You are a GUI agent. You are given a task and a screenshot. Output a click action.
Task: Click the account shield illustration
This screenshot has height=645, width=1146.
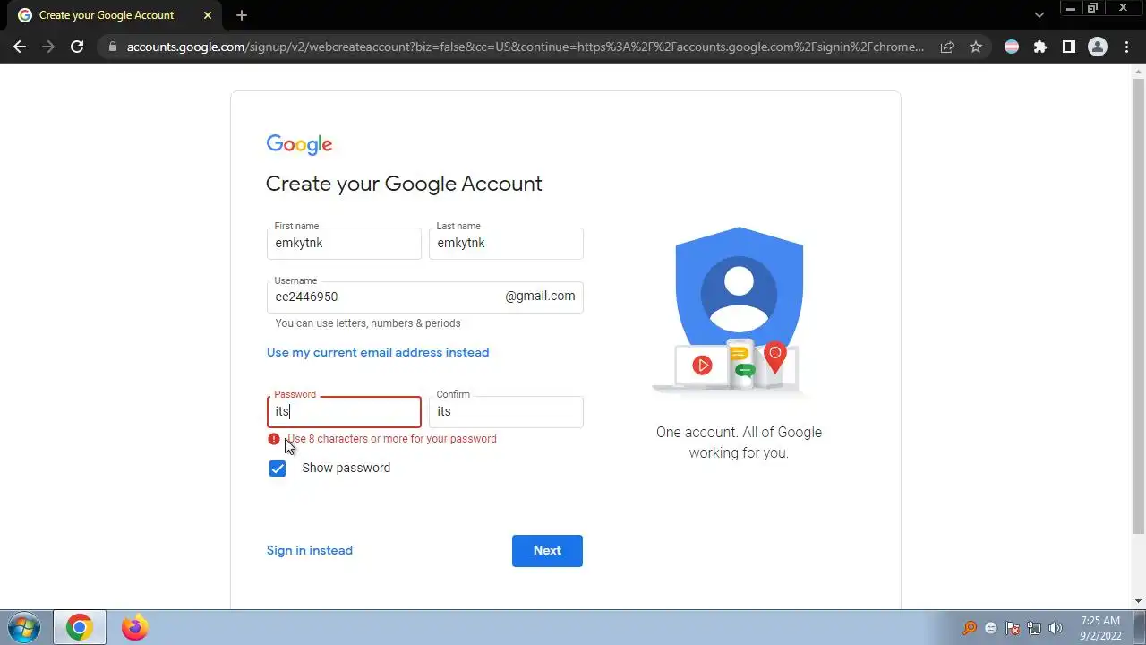coord(737,309)
